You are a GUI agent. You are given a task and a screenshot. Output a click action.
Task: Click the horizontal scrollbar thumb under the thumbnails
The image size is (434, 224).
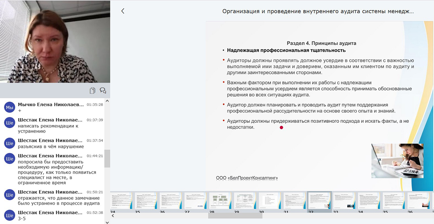(x=235, y=216)
